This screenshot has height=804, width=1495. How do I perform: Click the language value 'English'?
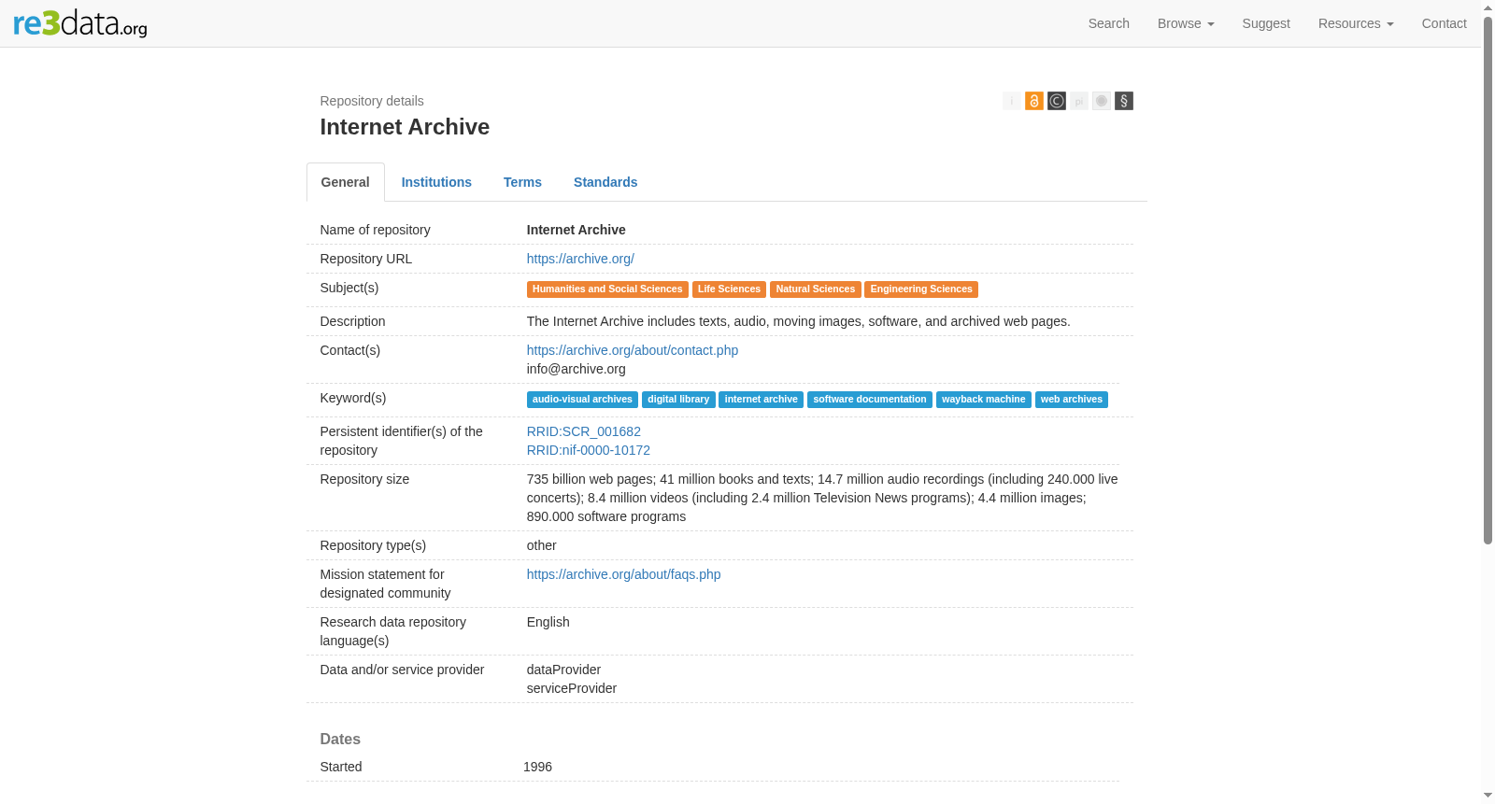(x=548, y=622)
